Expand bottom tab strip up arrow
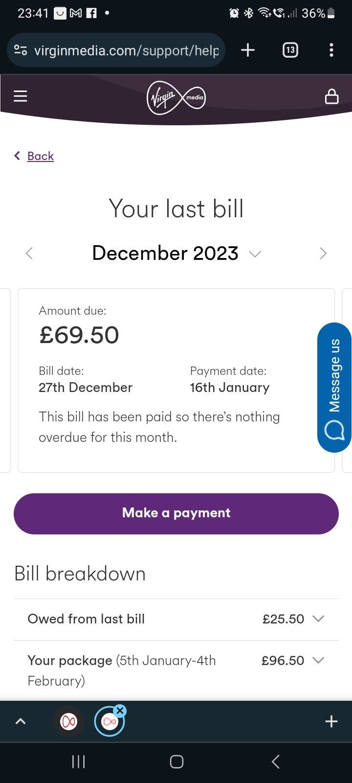352x783 pixels. [21, 721]
